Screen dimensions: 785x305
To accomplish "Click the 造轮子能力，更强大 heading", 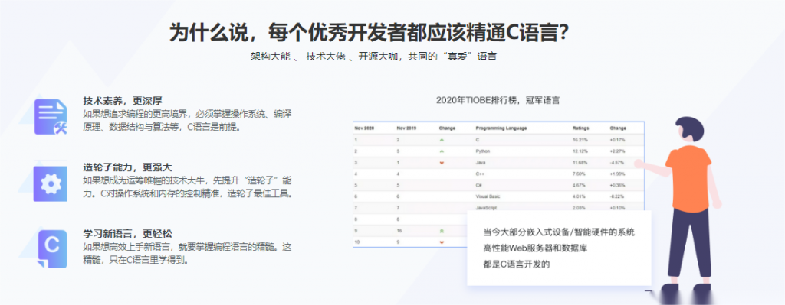I will pyautogui.click(x=127, y=167).
